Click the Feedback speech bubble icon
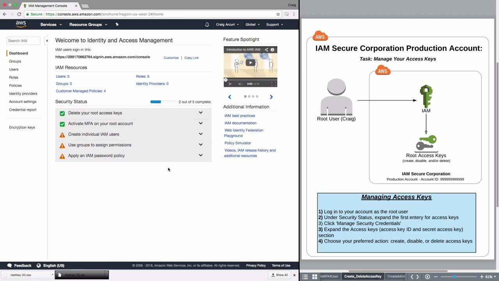 point(9,265)
